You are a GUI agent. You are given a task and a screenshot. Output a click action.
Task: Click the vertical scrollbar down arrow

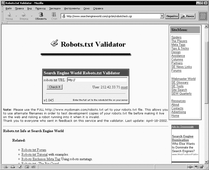click(x=206, y=162)
